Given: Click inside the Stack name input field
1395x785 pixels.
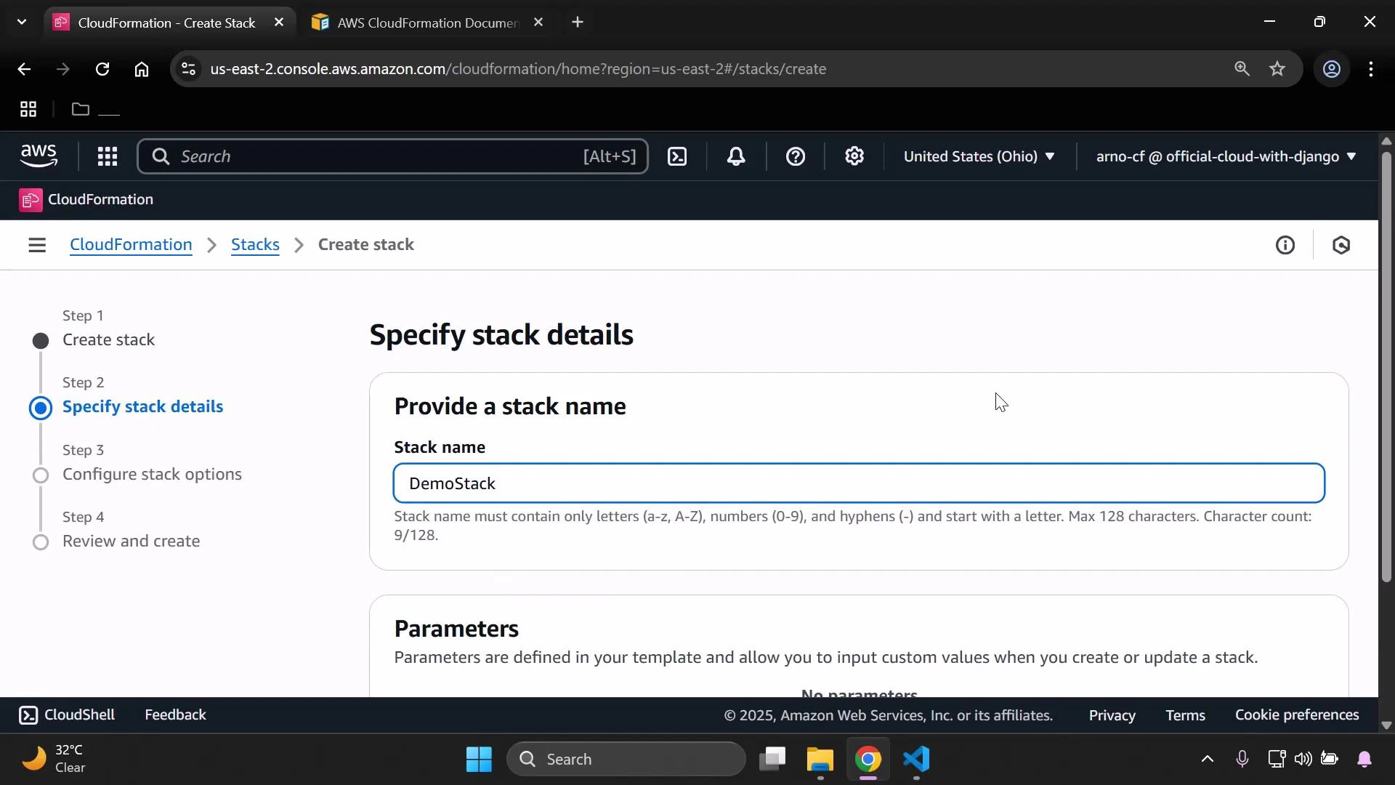Looking at the screenshot, I should [857, 483].
